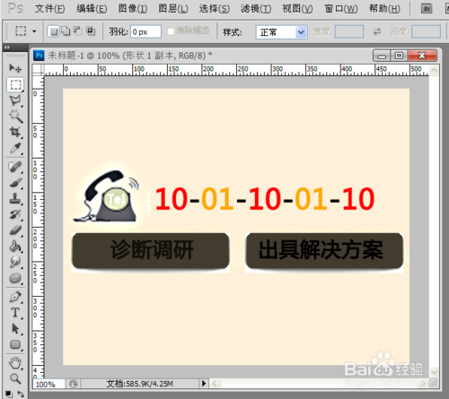Open the tool preset picker arrow
The width and height of the screenshot is (449, 399).
pos(34,31)
